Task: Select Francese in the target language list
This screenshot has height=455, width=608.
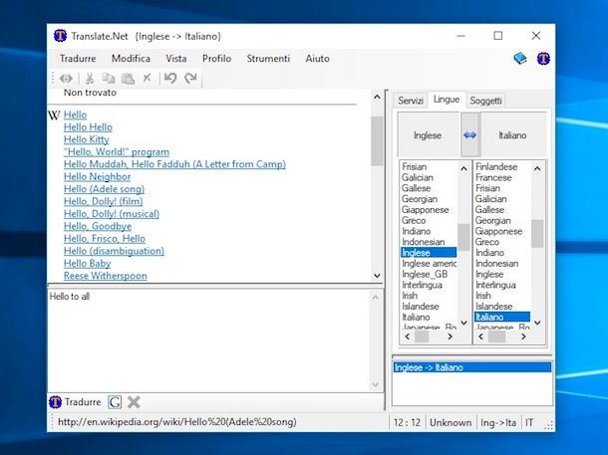Action: 493,177
